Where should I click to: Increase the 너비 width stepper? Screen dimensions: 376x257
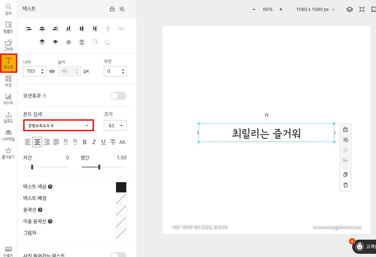click(x=42, y=69)
